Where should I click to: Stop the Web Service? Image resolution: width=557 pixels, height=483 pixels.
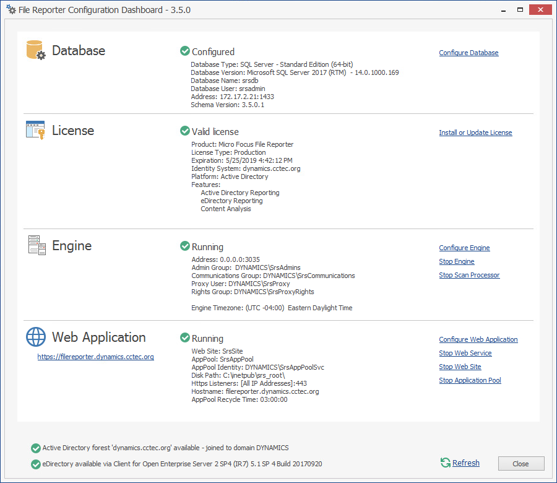pyautogui.click(x=465, y=353)
